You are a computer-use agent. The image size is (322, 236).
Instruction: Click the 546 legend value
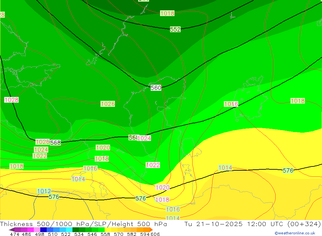point(92,234)
